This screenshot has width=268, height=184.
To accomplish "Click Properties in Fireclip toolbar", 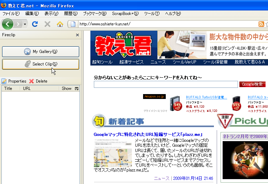I will [14, 81].
